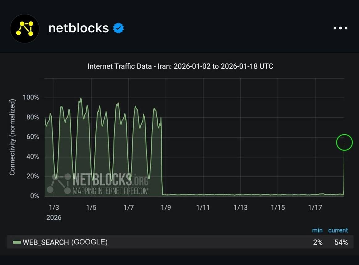Click the blue verified badge
Screen dimensions: 359x265
click(118, 28)
